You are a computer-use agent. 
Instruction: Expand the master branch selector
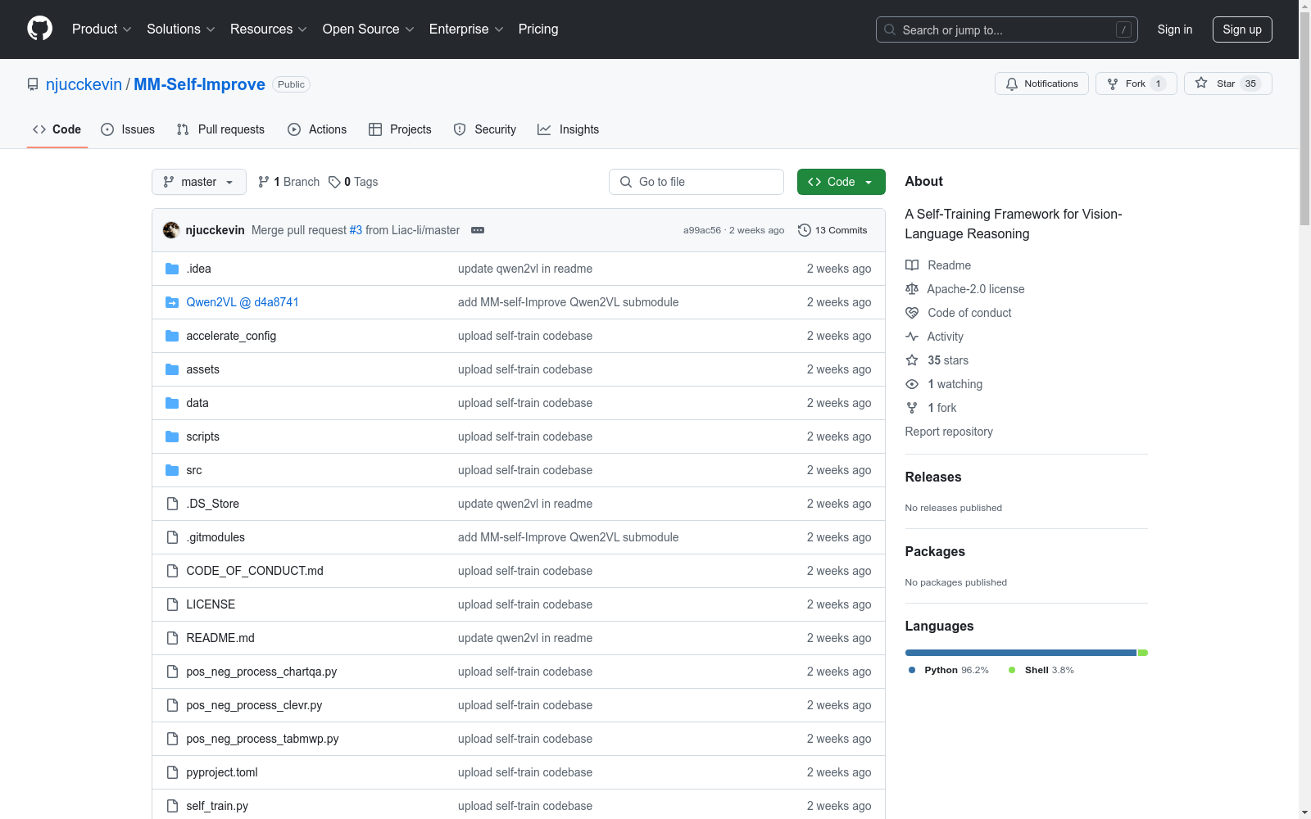point(199,182)
